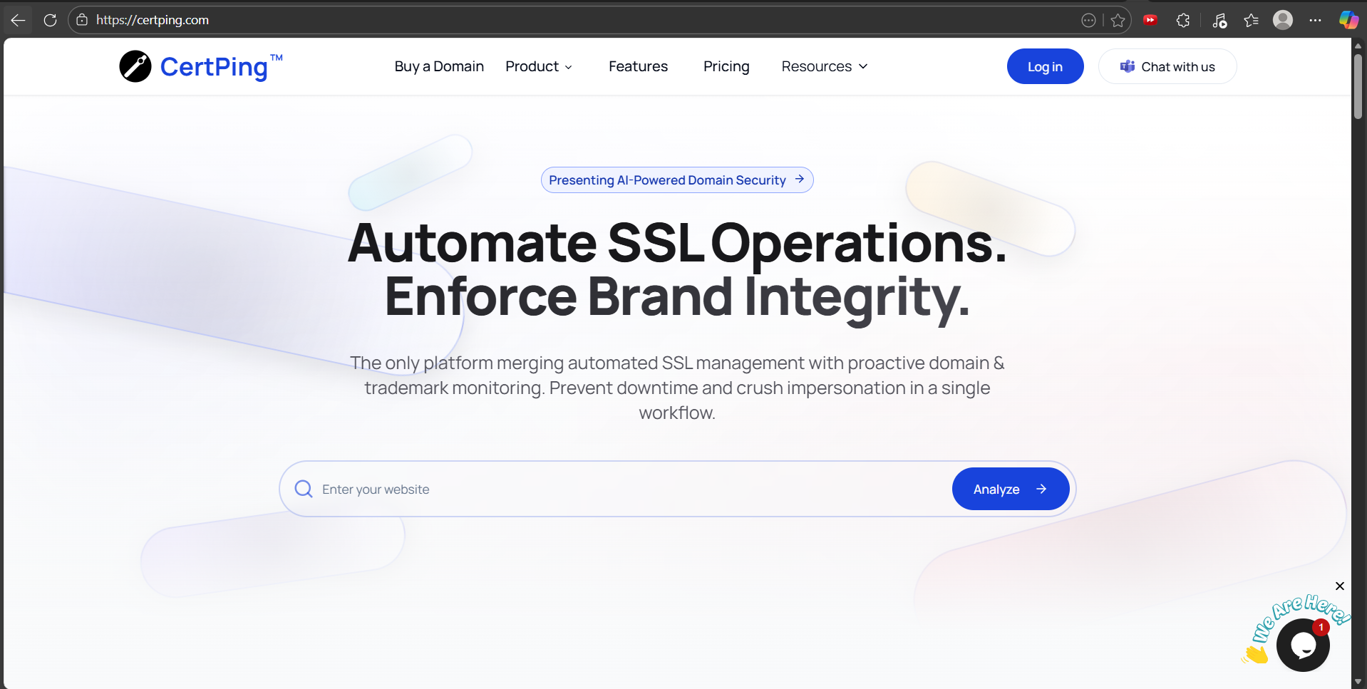Open browser Favorites from the star-list icon

(1252, 19)
